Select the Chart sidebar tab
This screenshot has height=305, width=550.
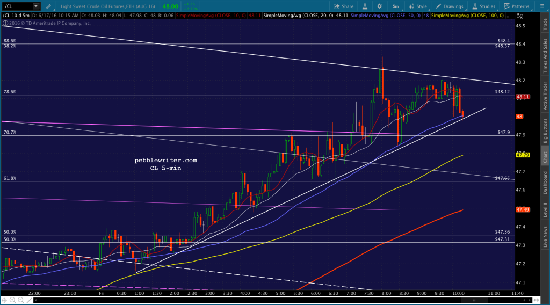point(545,156)
